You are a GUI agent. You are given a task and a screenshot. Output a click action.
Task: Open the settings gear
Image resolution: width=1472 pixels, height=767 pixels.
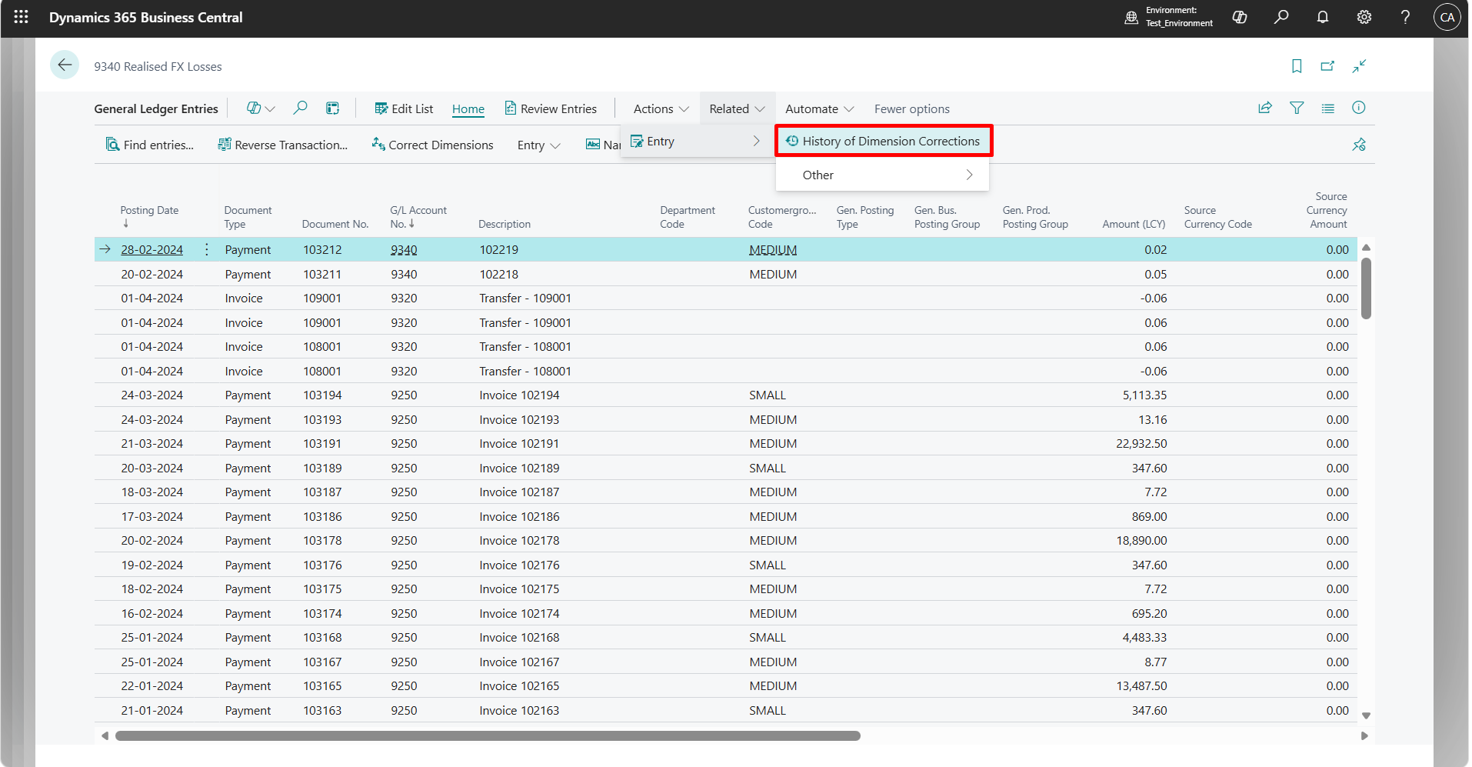[1364, 17]
